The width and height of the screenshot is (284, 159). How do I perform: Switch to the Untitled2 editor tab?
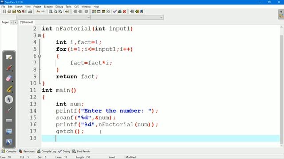click(27, 22)
